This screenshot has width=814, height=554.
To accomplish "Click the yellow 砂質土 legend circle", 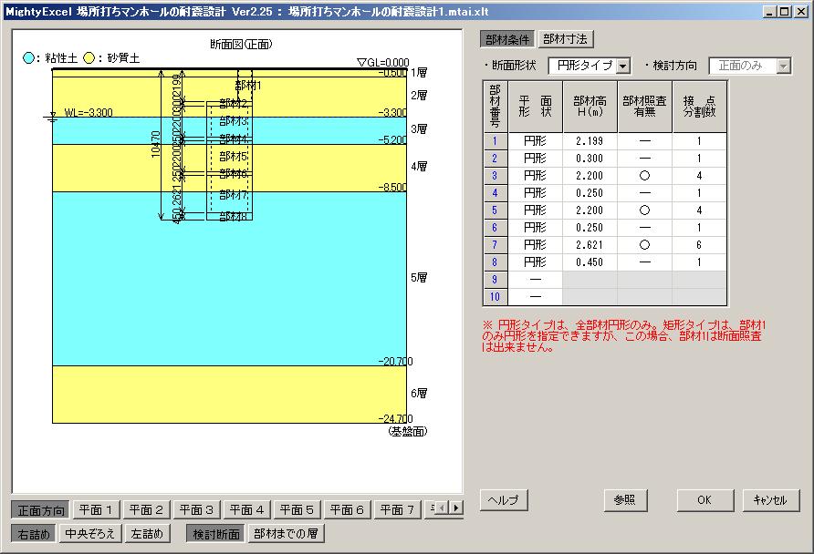I will (89, 58).
